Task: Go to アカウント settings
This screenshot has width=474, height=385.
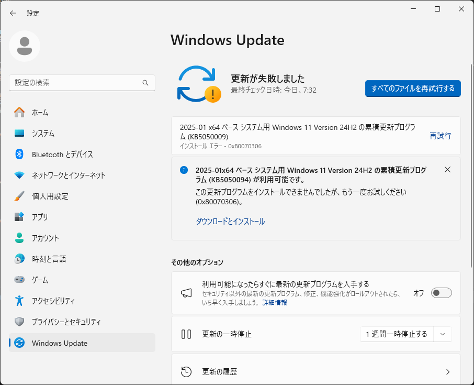Action: pyautogui.click(x=82, y=238)
